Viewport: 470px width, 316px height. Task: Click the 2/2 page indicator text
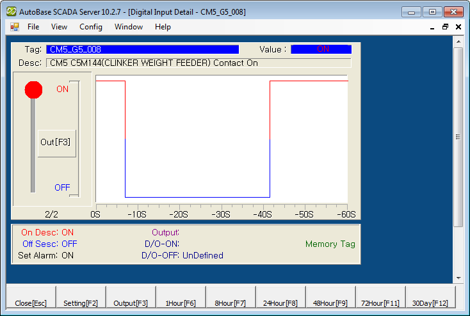click(x=52, y=214)
